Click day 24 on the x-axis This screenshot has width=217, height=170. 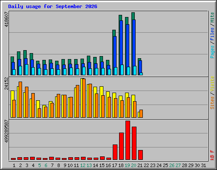point(159,165)
